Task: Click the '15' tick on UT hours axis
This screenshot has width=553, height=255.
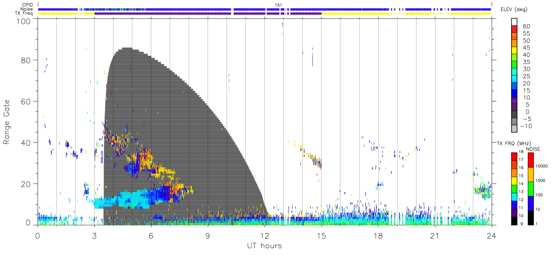Action: pos(322,236)
